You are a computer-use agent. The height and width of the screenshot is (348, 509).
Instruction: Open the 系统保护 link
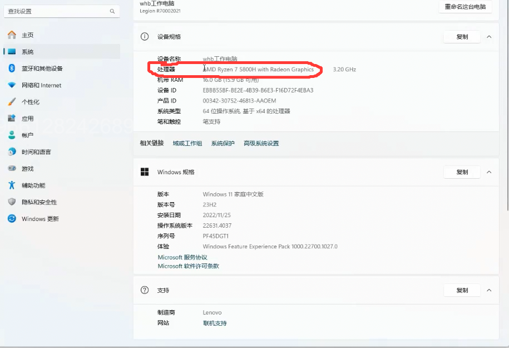click(x=223, y=143)
